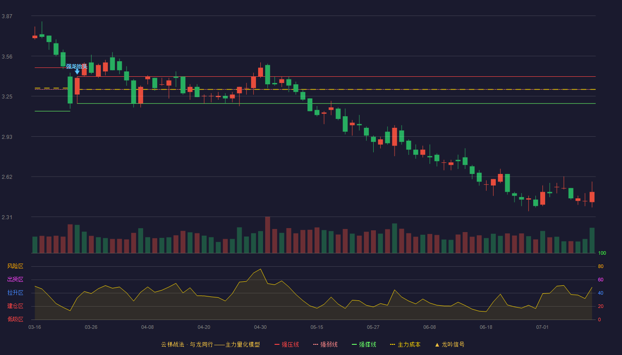
Task: Toggle the 强撑线 legend item
Action: 364,344
